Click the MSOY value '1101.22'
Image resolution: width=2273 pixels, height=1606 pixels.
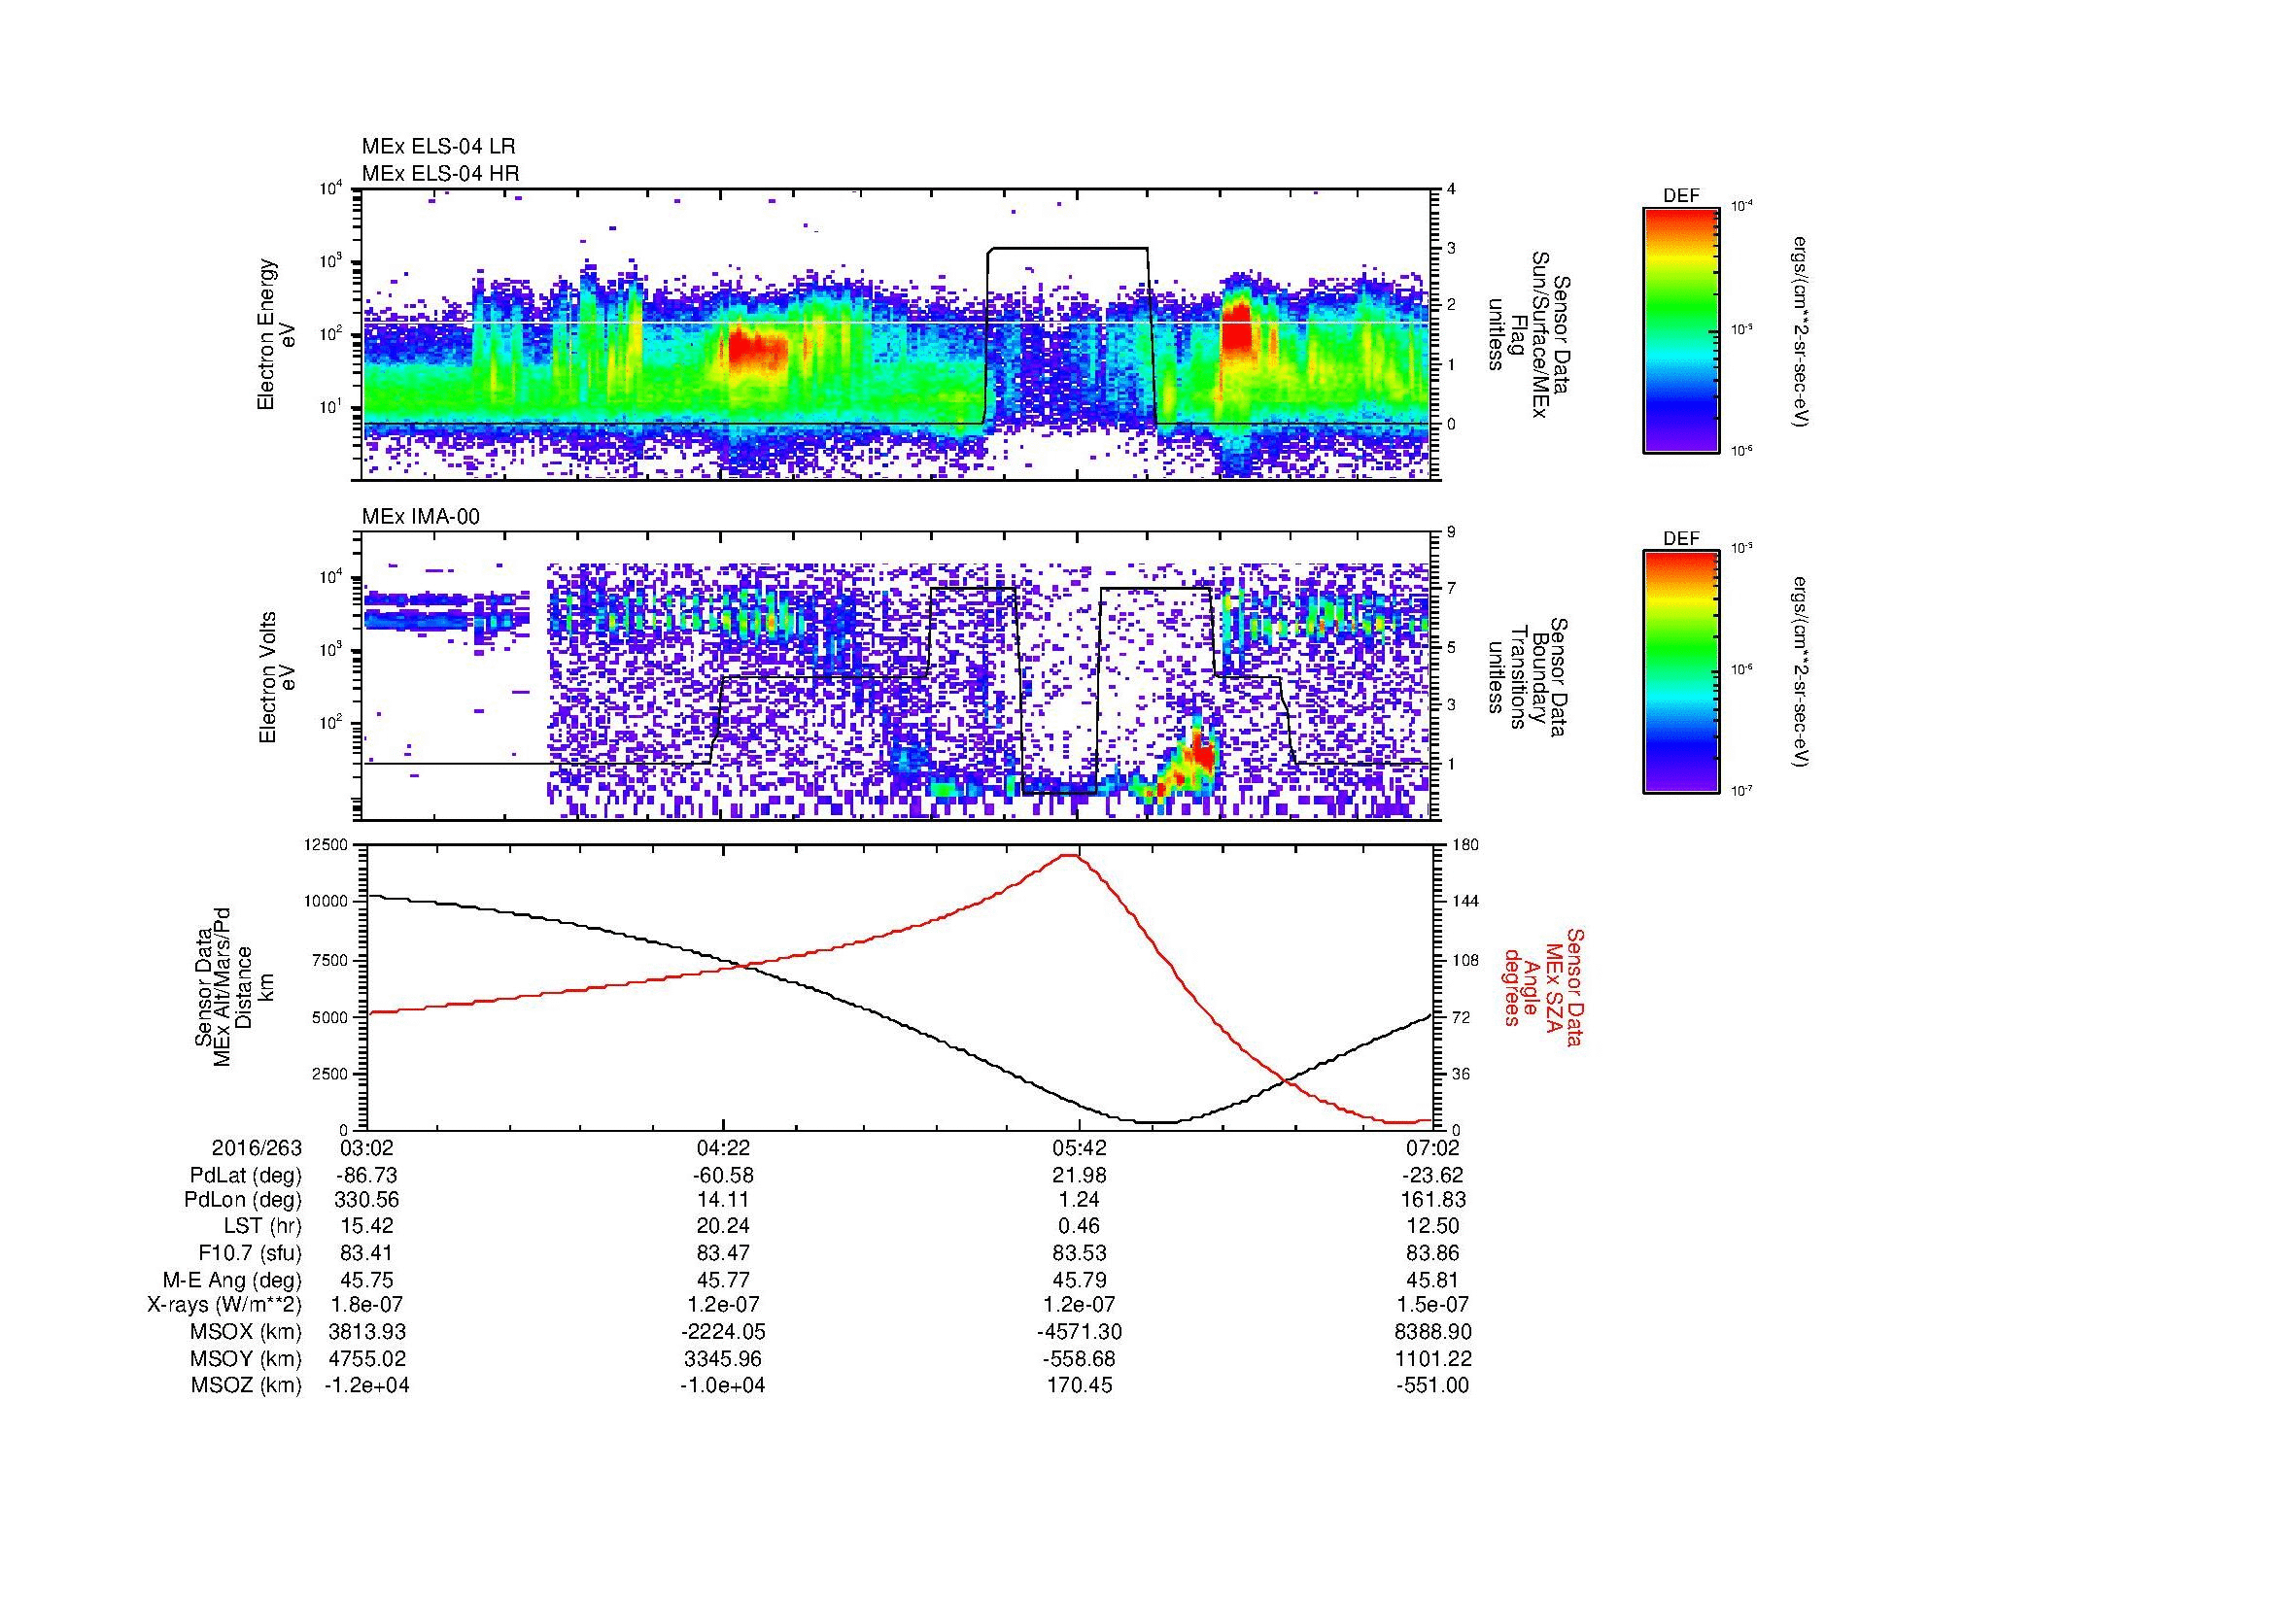click(x=1432, y=1358)
